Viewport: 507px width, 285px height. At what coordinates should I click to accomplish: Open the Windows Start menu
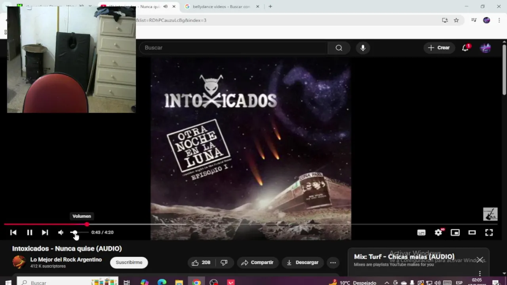(x=8, y=282)
